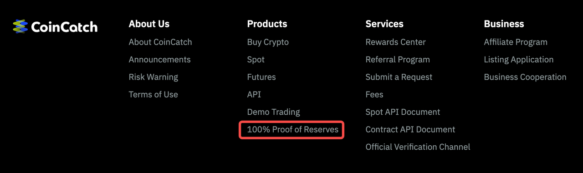Open the Risk Warning link

[x=153, y=77]
